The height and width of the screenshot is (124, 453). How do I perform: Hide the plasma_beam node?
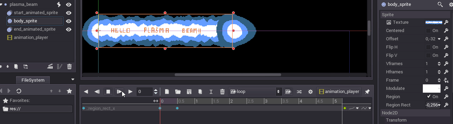click(69, 4)
